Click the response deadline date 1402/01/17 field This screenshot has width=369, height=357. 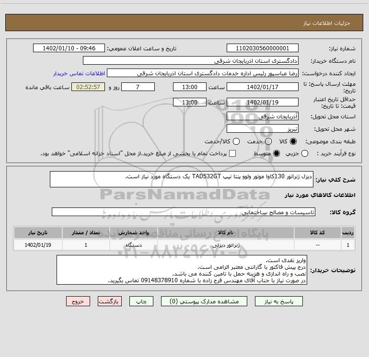point(263,87)
